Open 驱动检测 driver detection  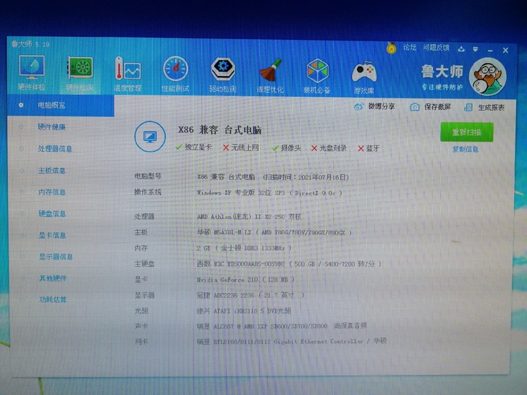(x=222, y=75)
